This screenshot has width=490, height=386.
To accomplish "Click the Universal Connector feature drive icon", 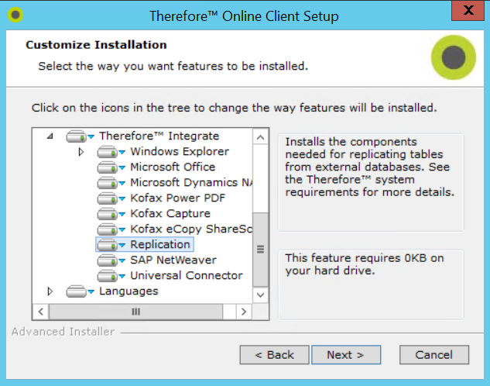I will (110, 276).
